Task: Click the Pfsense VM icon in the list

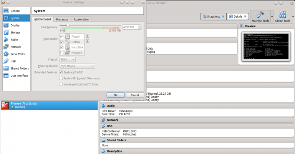Action: [5, 105]
